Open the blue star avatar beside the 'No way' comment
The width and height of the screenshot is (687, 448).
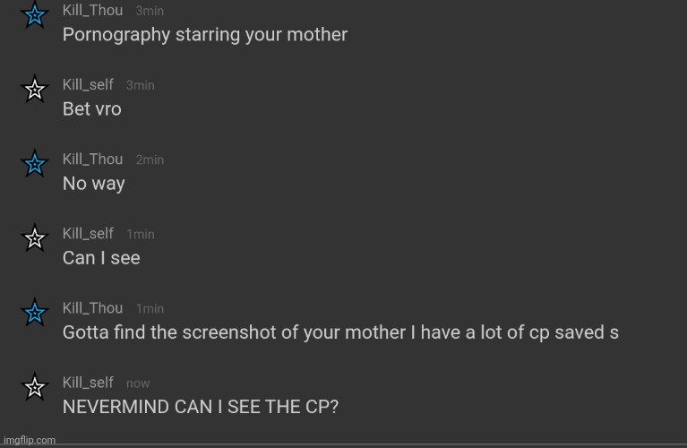point(34,163)
